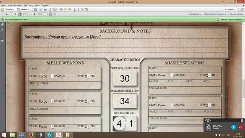
Task: Click the cloud upload icon in toolbar
Action: (40, 9)
